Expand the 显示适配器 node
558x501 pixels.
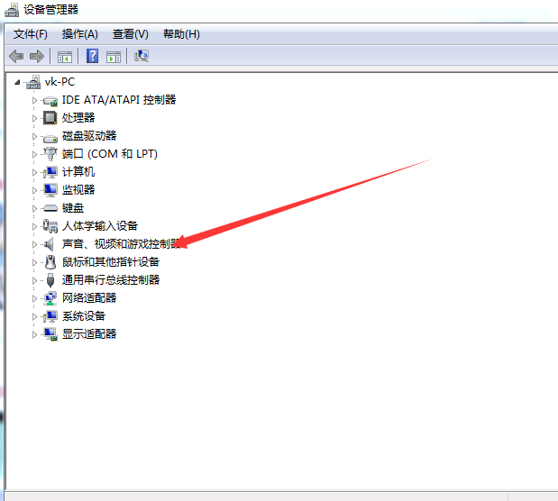coord(34,334)
